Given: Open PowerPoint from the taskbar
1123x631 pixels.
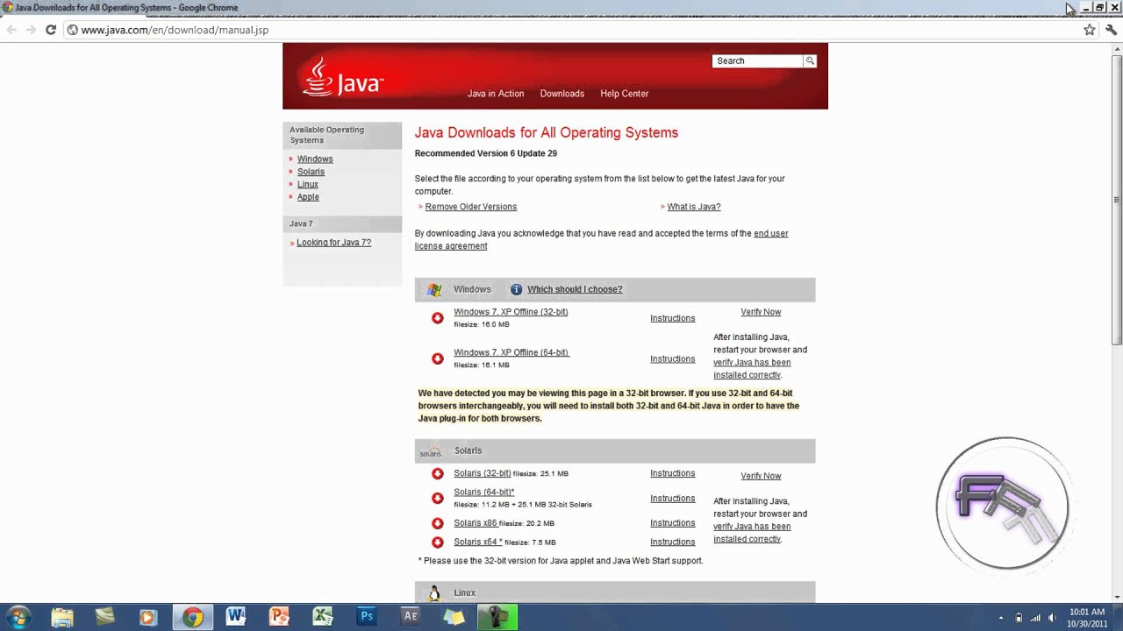Looking at the screenshot, I should (x=279, y=617).
